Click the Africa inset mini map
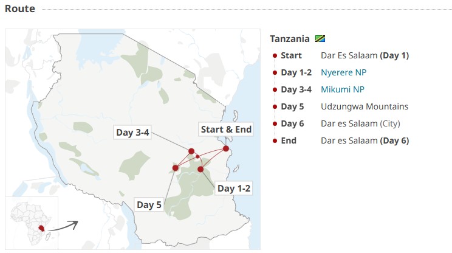452x253 pixels. tap(32, 223)
